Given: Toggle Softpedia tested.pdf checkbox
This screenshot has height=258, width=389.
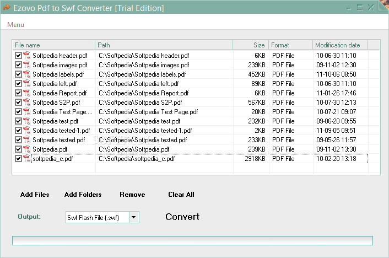Looking at the screenshot, I should 18,140.
